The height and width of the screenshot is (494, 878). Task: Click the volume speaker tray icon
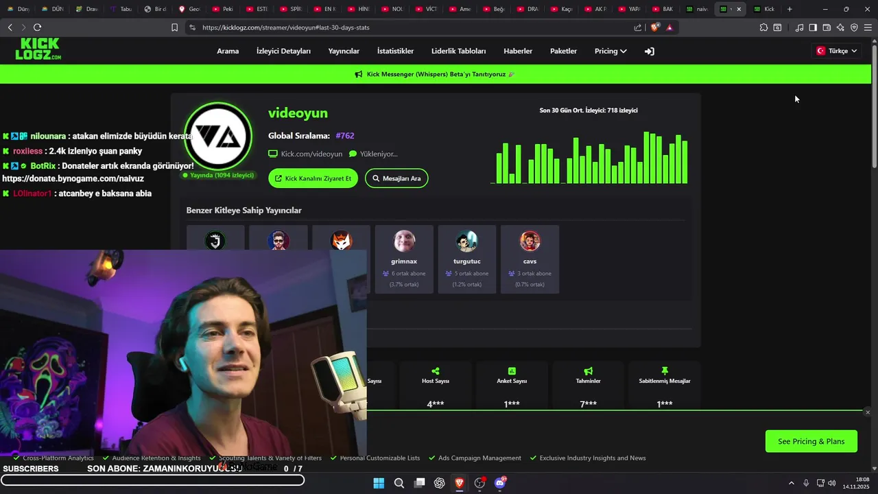point(831,483)
